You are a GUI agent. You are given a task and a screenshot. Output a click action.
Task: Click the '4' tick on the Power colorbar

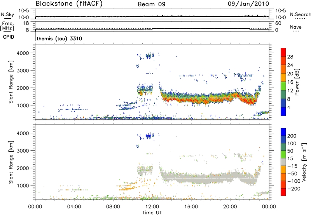[x=289, y=107]
